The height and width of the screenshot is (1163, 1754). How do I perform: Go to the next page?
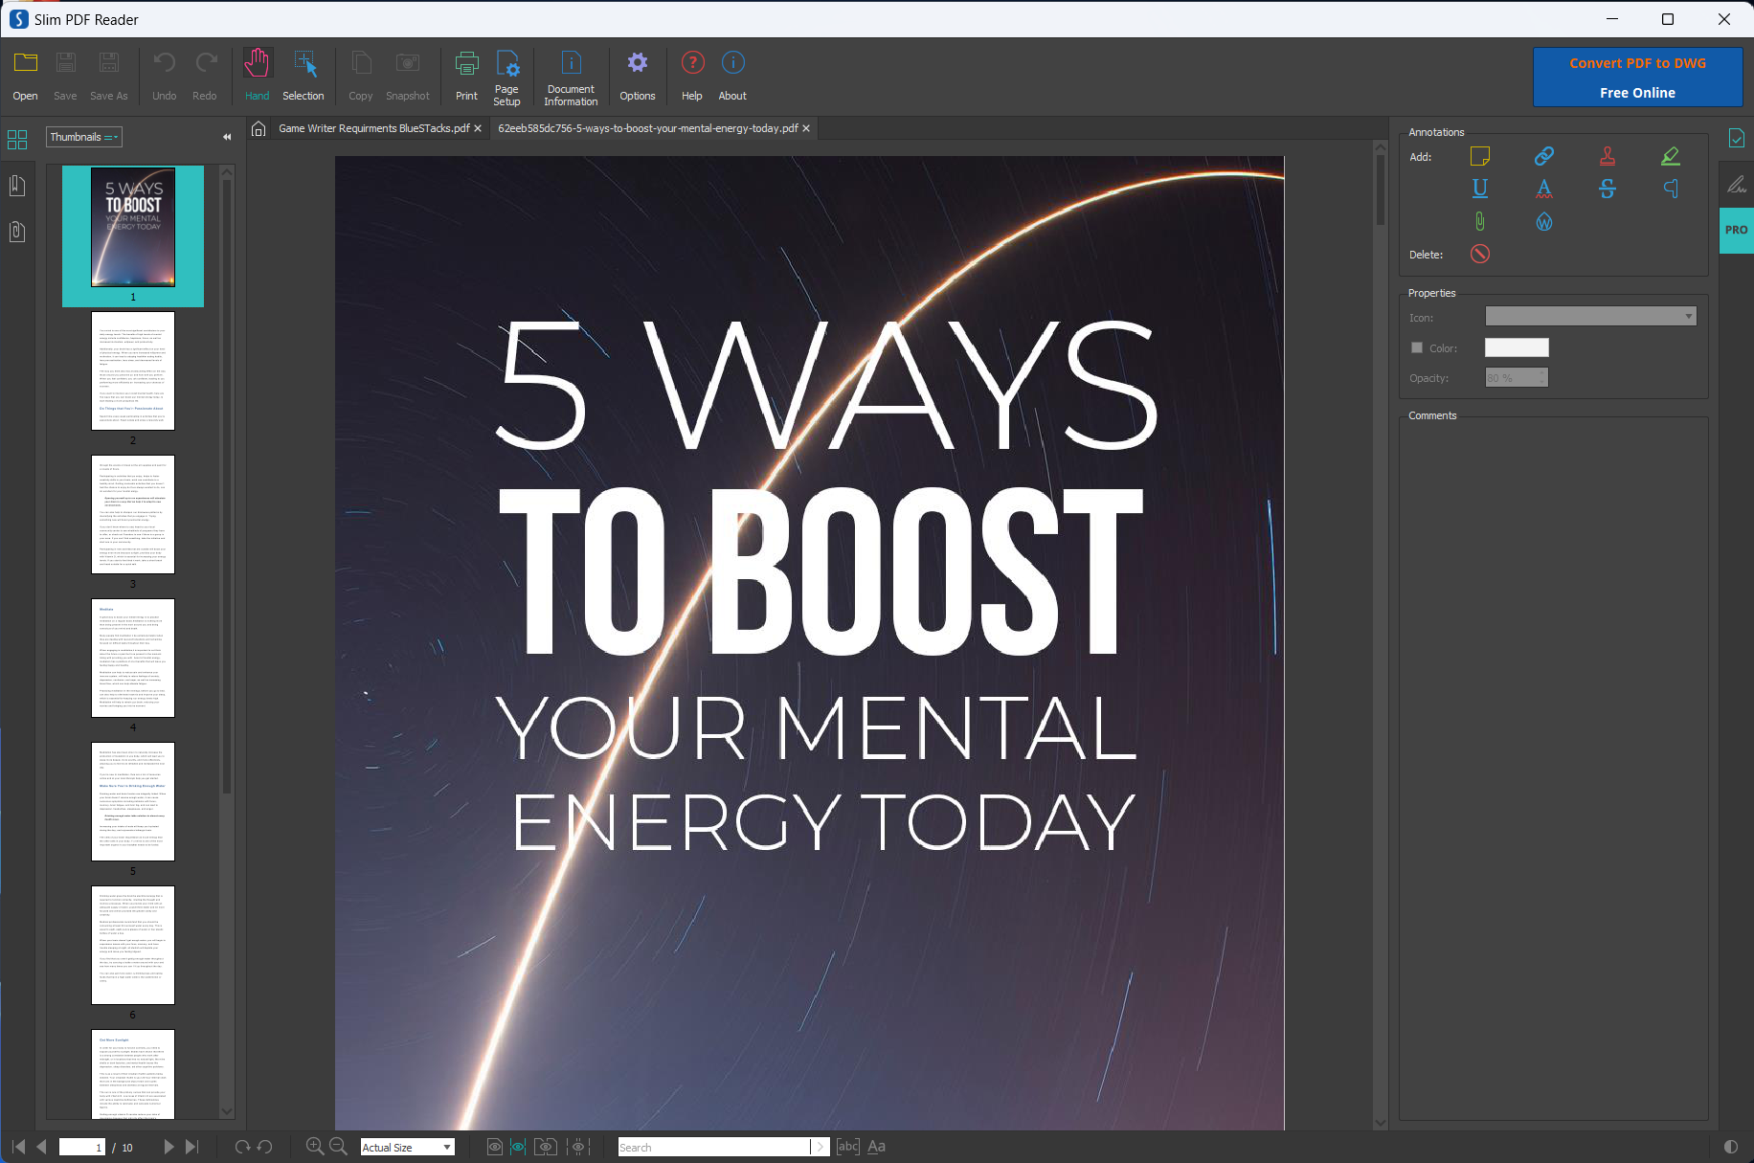pyautogui.click(x=169, y=1147)
